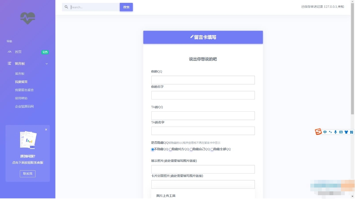Click the 你的QQ input field
355x199 pixels.
203,80
